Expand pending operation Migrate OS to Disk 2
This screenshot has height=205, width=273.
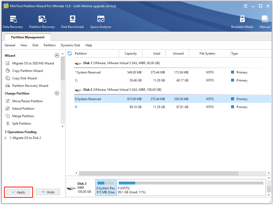pos(5,138)
